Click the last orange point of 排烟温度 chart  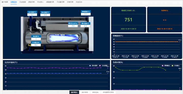180,42
